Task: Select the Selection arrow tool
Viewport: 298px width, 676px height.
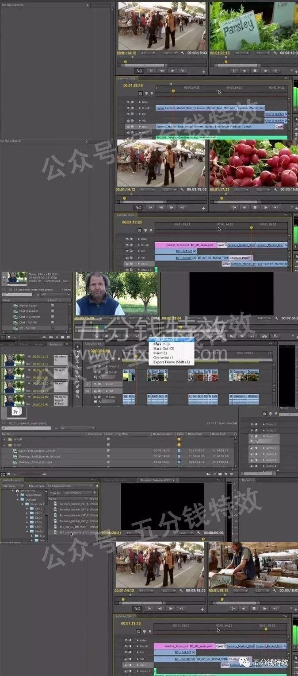Action: click(x=78, y=347)
